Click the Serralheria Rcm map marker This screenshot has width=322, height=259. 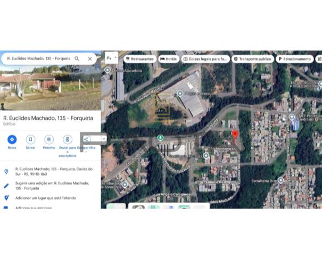tap(280, 180)
